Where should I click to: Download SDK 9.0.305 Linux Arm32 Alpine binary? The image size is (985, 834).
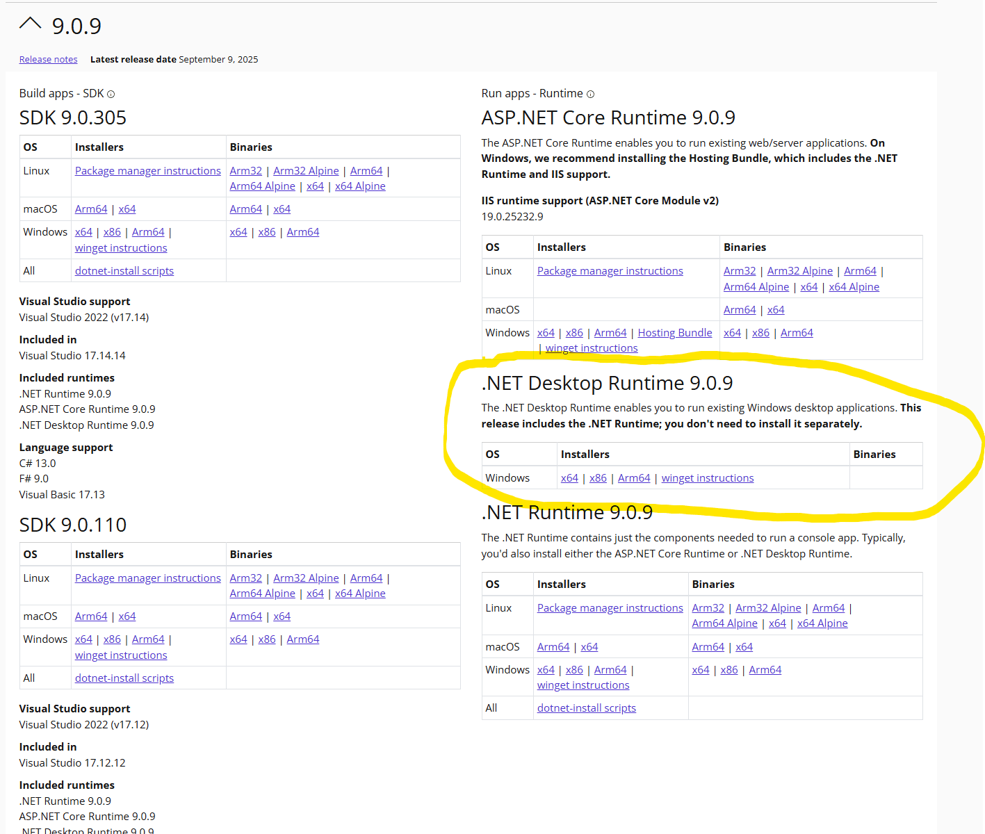pyautogui.click(x=306, y=171)
